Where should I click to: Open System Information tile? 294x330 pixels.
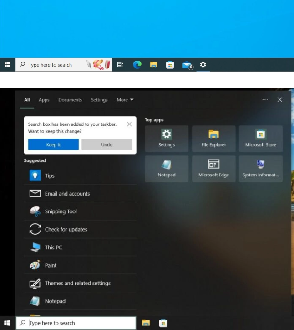click(261, 169)
